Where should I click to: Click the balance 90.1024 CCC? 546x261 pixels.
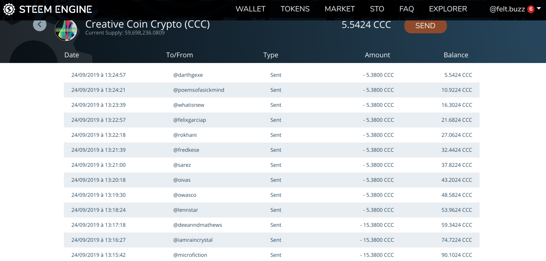click(x=457, y=255)
